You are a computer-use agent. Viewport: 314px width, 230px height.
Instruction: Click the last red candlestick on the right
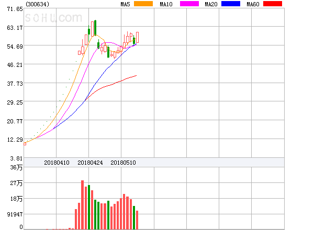click(x=137, y=38)
